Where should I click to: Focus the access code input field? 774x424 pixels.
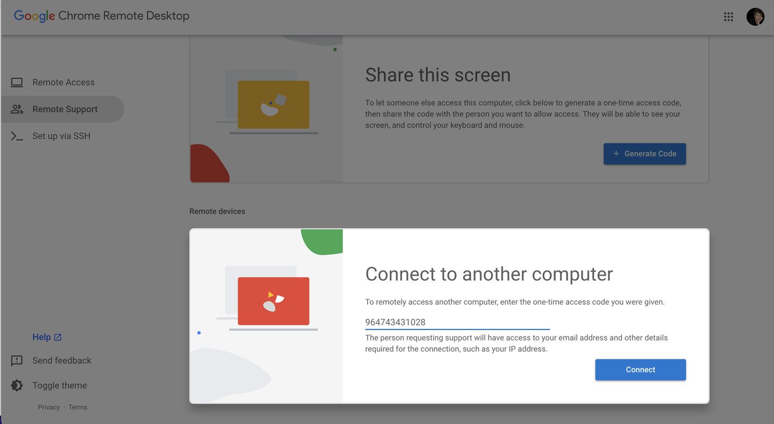pyautogui.click(x=457, y=322)
